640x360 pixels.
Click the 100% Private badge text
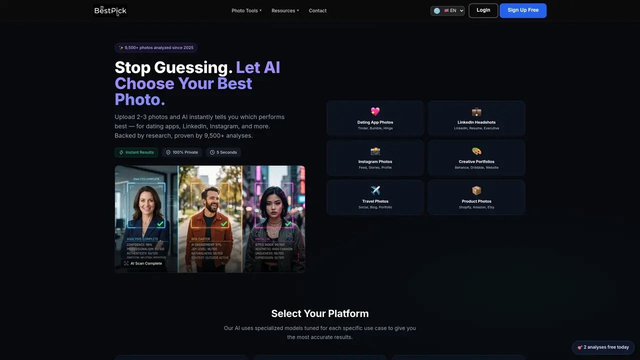(x=185, y=152)
